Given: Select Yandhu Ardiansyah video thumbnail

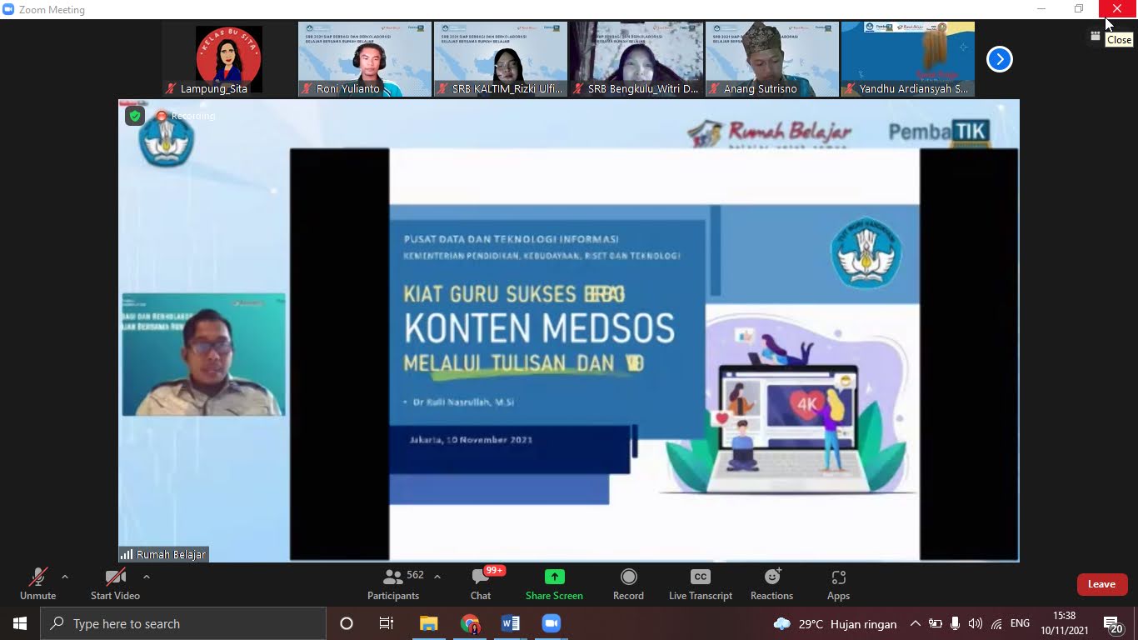Looking at the screenshot, I should click(x=908, y=59).
